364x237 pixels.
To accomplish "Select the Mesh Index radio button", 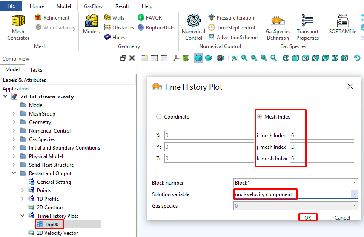I will pyautogui.click(x=259, y=117).
